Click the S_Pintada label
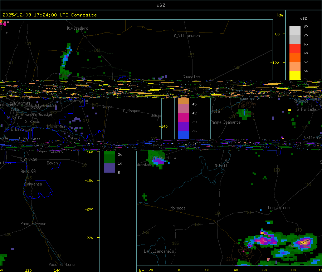 click(x=306, y=109)
